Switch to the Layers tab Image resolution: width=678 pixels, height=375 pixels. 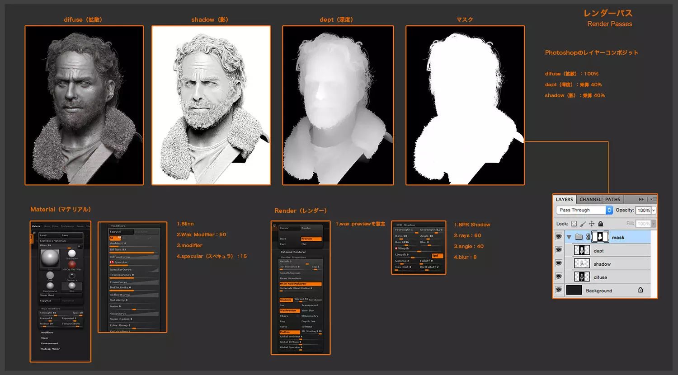(564, 199)
